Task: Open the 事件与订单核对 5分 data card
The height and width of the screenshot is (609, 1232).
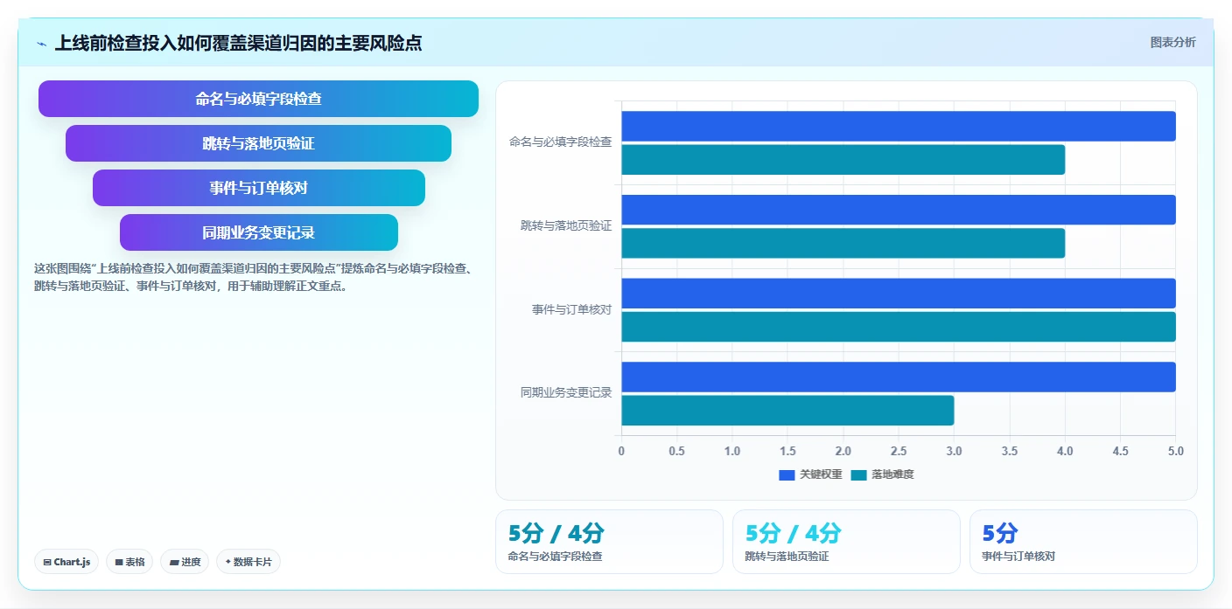Action: (x=1083, y=542)
